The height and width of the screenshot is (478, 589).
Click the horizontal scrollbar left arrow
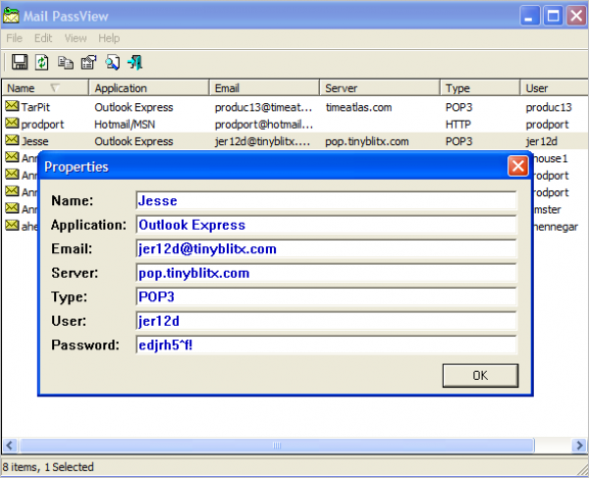10,446
